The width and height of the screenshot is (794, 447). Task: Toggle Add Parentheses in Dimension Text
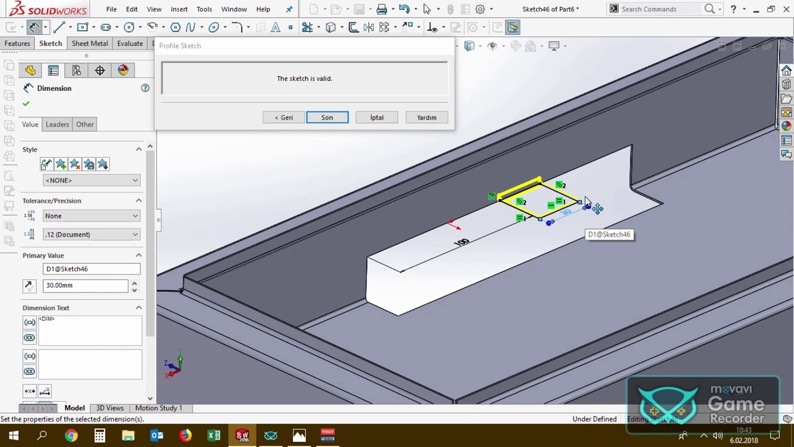pos(29,322)
